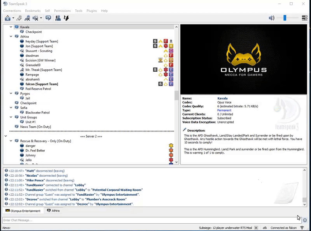311x231 pixels.
Task: Click channel tree scrollbar down arrow
Action: (x=176, y=162)
